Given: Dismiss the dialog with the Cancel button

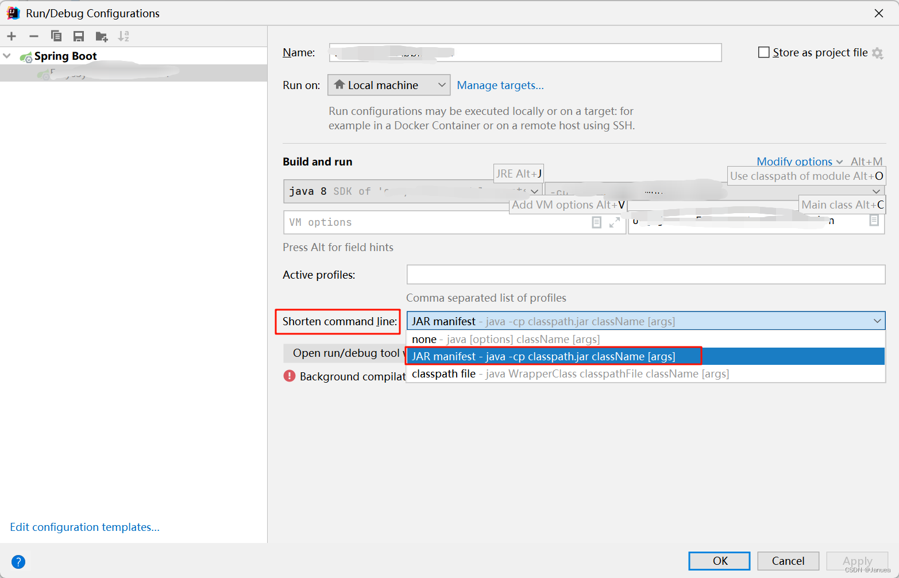Looking at the screenshot, I should pyautogui.click(x=788, y=561).
